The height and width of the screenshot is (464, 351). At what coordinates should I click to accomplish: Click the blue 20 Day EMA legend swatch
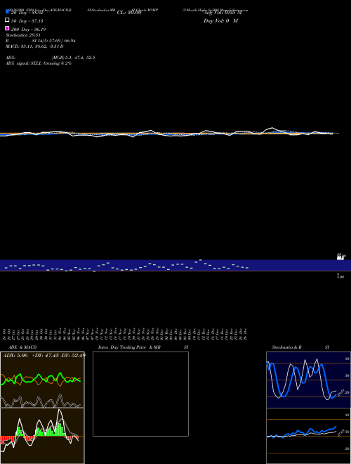tap(7, 11)
